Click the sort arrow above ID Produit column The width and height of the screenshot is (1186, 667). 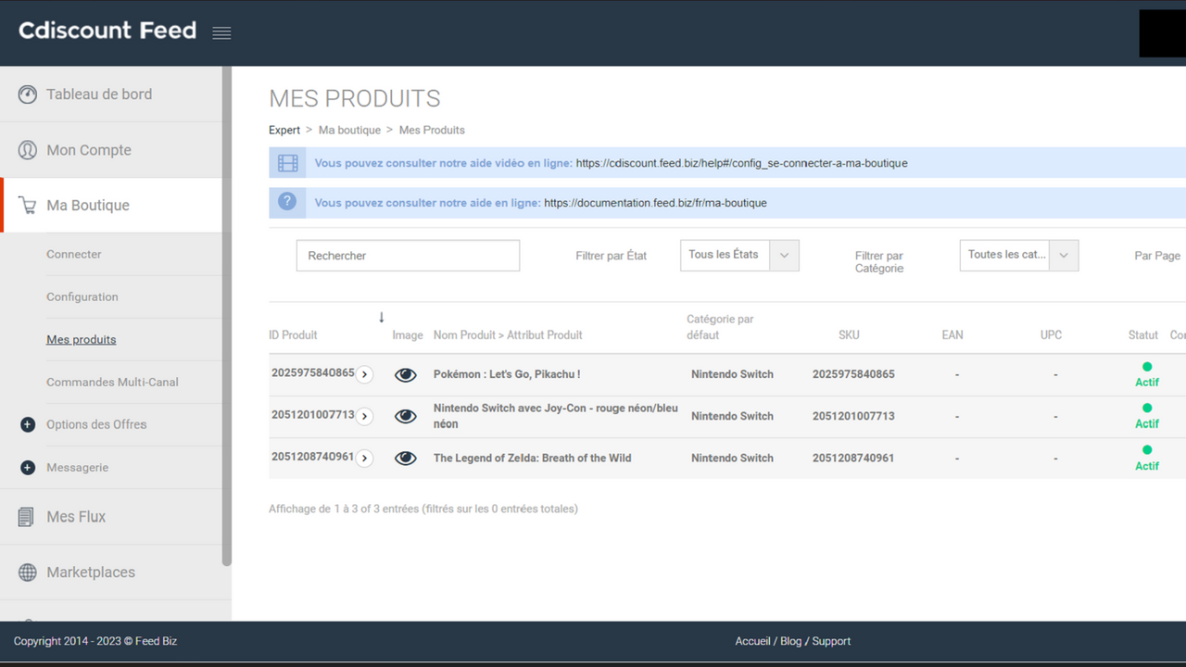click(382, 317)
